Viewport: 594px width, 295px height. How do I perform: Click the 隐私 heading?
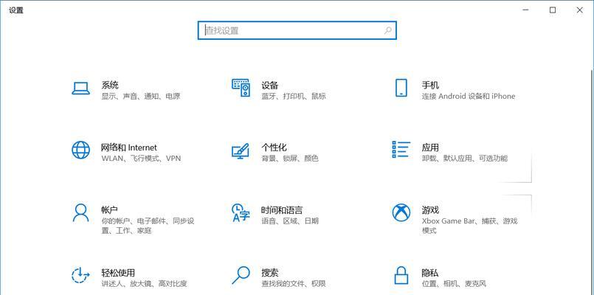(x=430, y=273)
